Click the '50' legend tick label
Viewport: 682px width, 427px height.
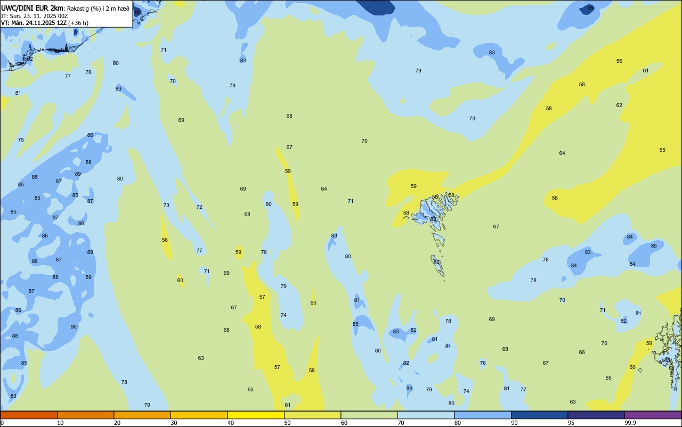(x=287, y=423)
